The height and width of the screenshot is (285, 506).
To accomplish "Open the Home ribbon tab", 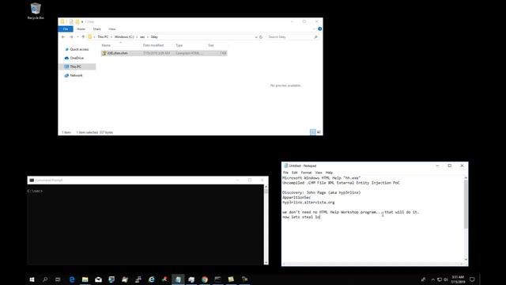I will coord(81,29).
